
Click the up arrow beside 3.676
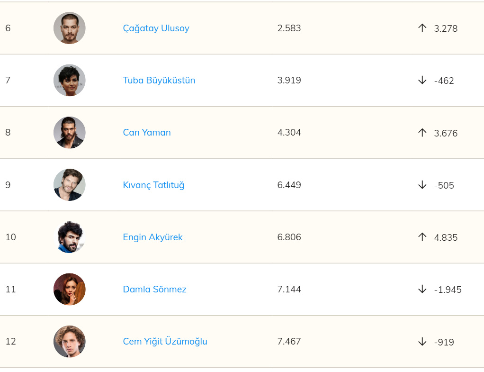422,133
